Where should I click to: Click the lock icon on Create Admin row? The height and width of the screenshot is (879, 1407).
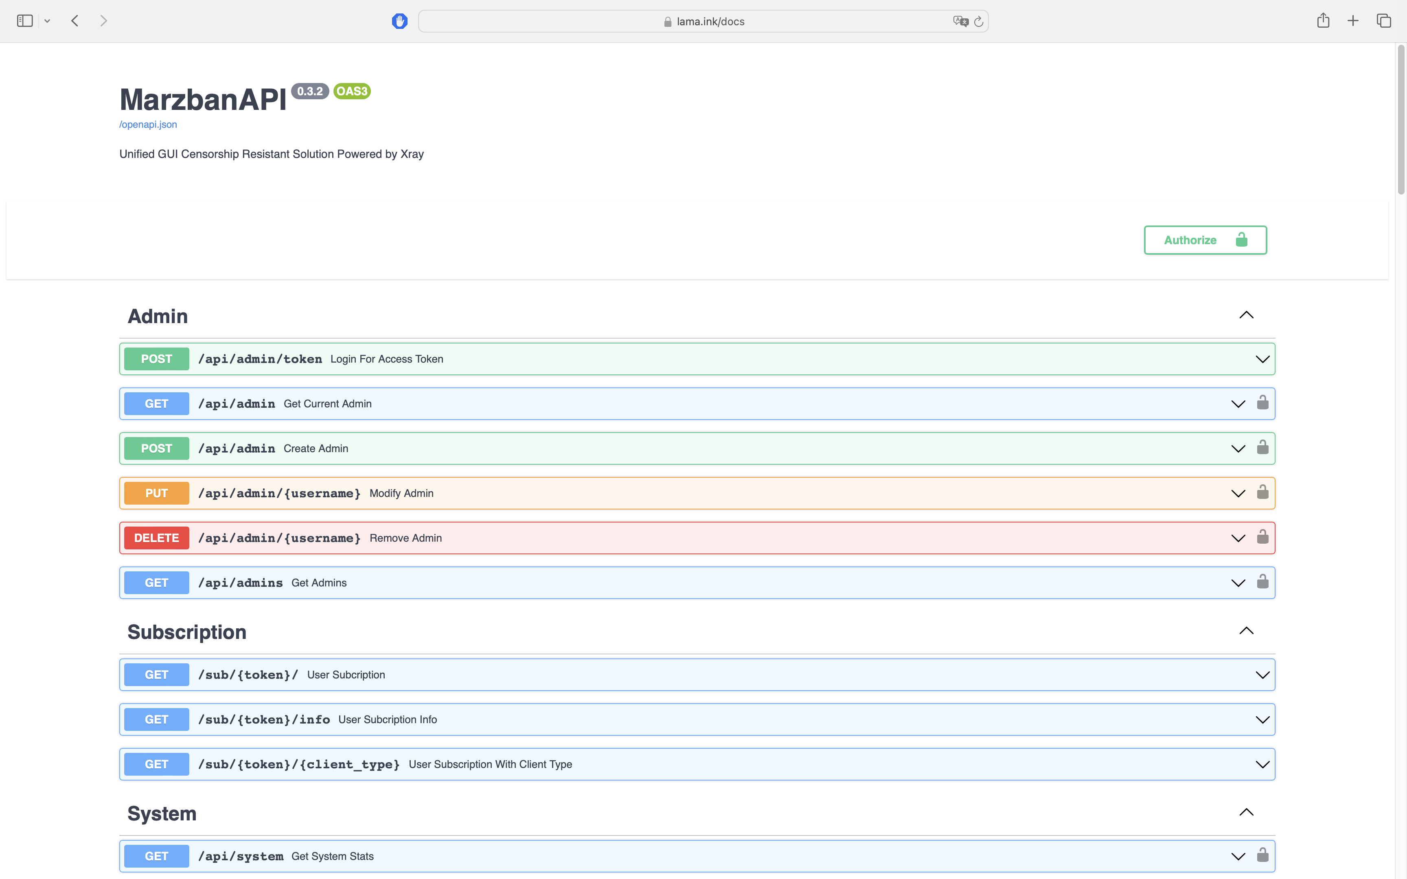pos(1262,448)
